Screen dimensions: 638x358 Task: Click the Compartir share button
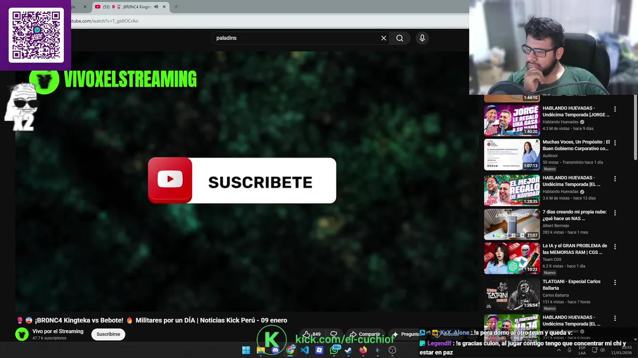(365, 334)
